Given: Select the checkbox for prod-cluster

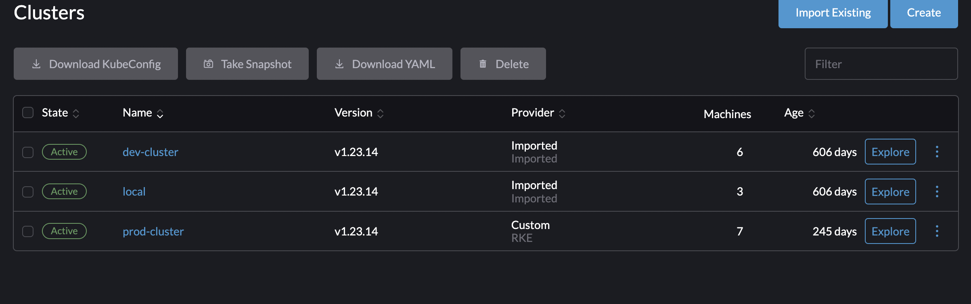Looking at the screenshot, I should (x=28, y=231).
